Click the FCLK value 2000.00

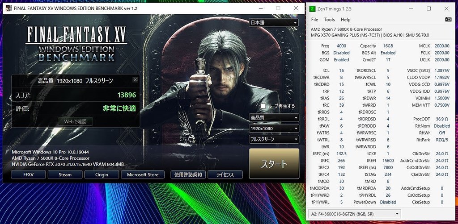[442, 53]
